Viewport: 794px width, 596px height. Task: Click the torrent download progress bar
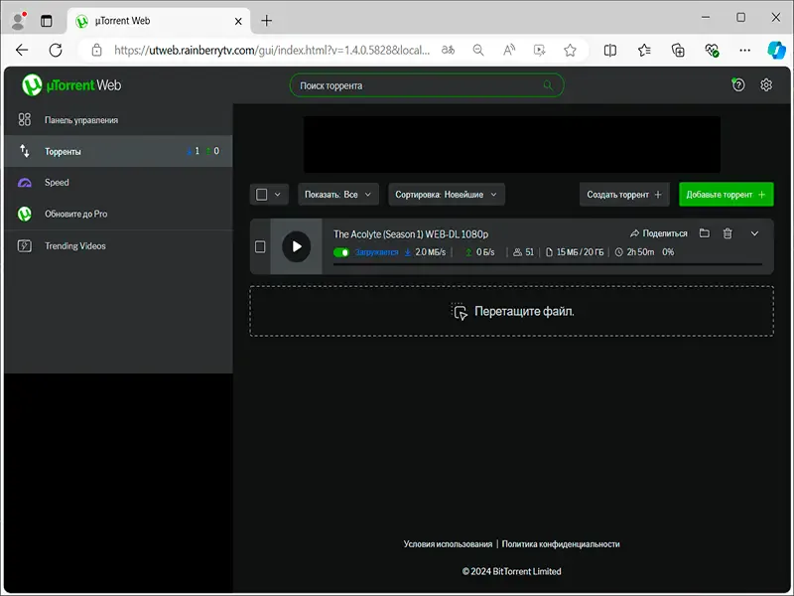(548, 264)
